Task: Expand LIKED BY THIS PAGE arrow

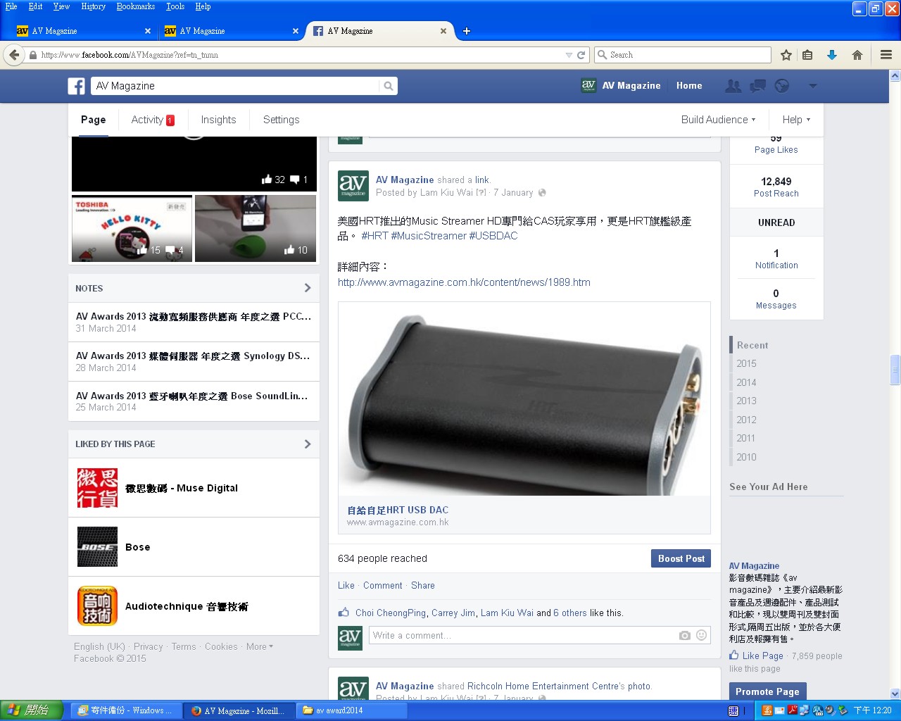Action: pos(308,444)
